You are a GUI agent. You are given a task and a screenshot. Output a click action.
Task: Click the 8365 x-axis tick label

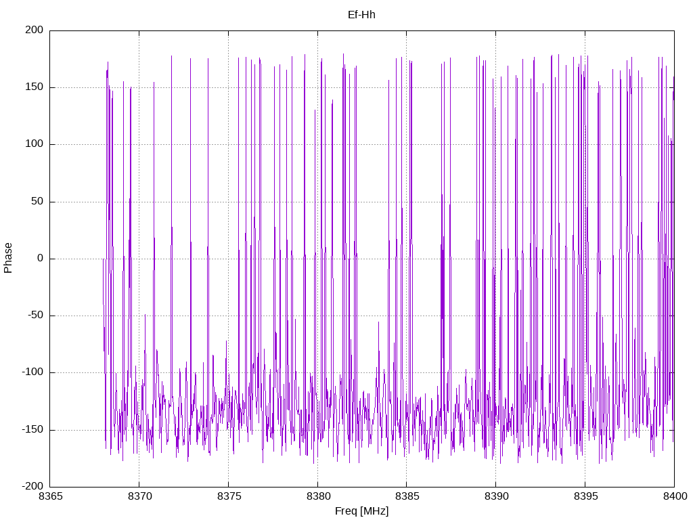pos(50,496)
